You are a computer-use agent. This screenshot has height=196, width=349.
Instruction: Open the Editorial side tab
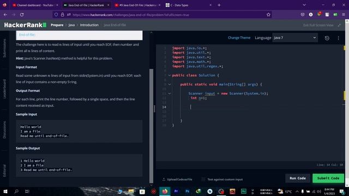pos(4,170)
